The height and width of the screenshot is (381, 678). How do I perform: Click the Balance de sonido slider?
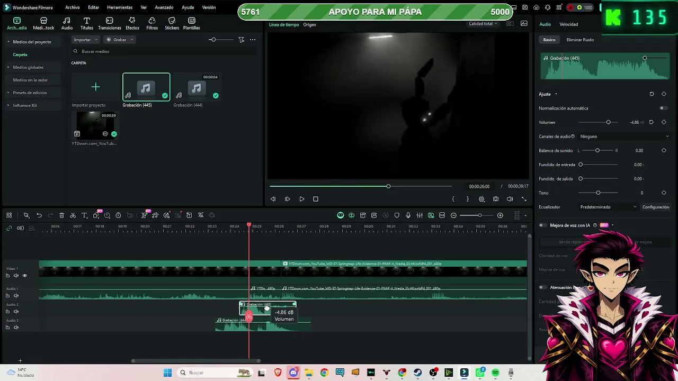pos(597,151)
